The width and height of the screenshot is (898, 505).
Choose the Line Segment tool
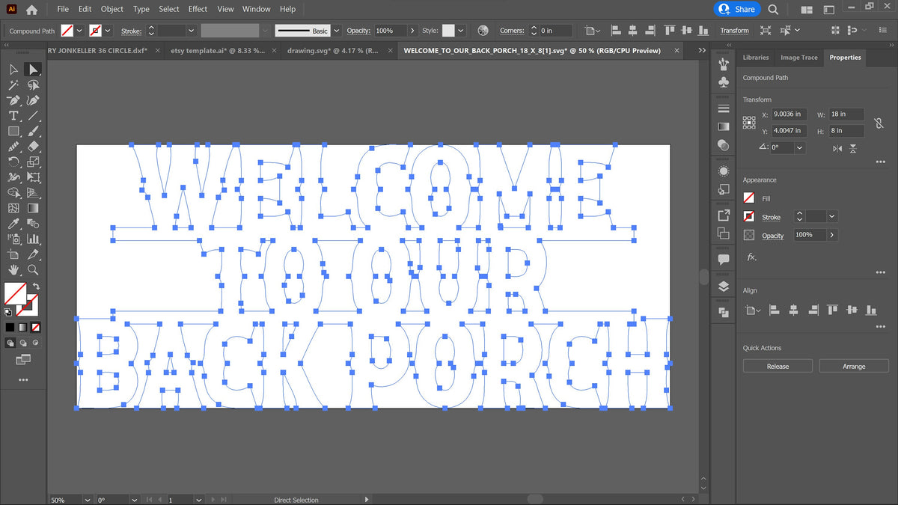point(33,116)
